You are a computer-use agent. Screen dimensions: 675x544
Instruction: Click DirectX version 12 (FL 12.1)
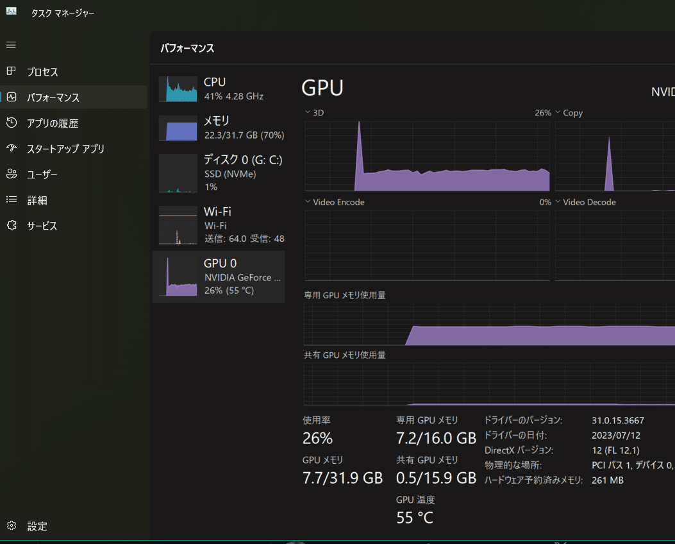click(x=615, y=450)
